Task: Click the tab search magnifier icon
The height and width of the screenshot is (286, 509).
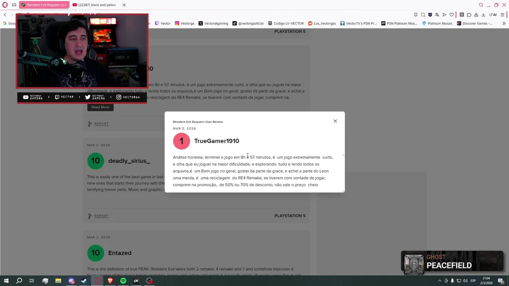Action: (481, 5)
